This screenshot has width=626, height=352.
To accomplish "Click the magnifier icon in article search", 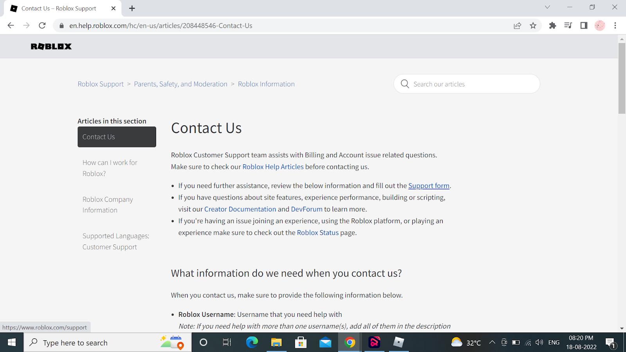I will pos(405,84).
